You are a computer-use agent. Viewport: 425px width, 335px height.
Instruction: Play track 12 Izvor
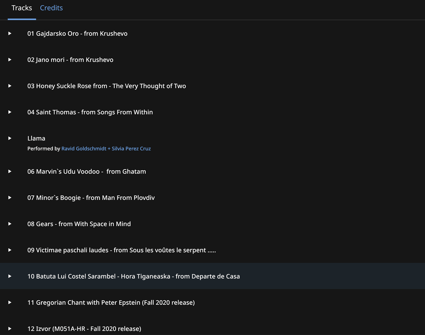10,329
